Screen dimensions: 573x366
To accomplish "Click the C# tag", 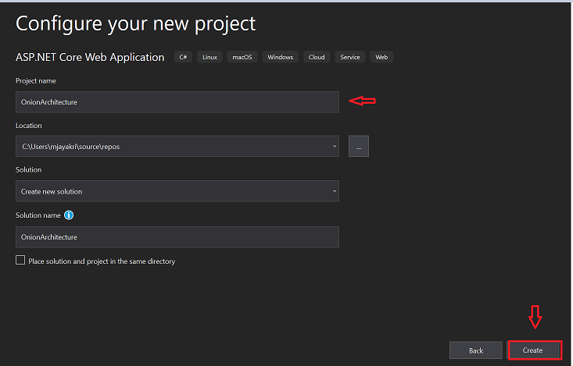I will click(x=184, y=57).
